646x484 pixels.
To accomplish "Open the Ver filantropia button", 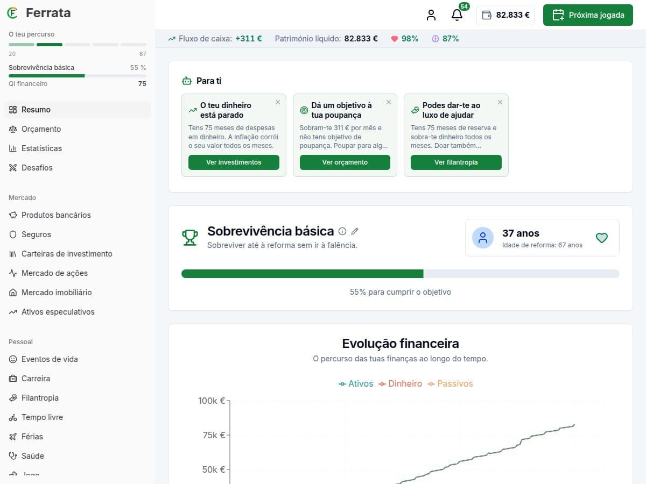I will pos(456,162).
